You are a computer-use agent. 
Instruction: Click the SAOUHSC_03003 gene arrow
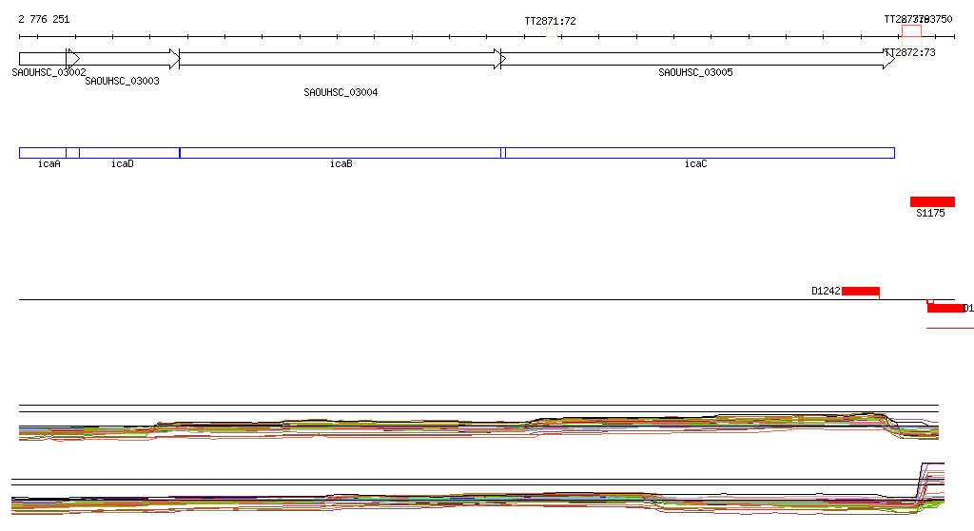pyautogui.click(x=124, y=59)
